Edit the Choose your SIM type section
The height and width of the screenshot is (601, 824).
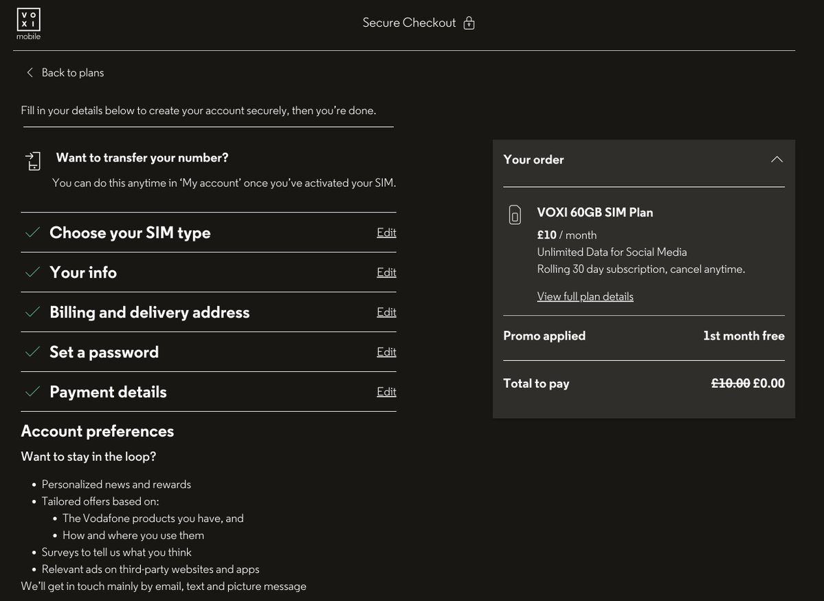[x=386, y=232]
